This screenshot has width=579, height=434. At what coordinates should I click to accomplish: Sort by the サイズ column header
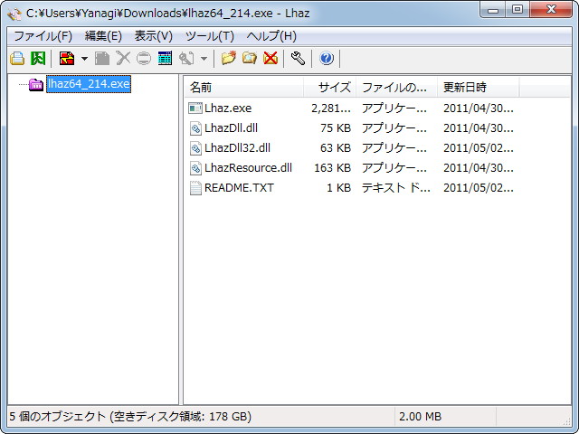[329, 88]
